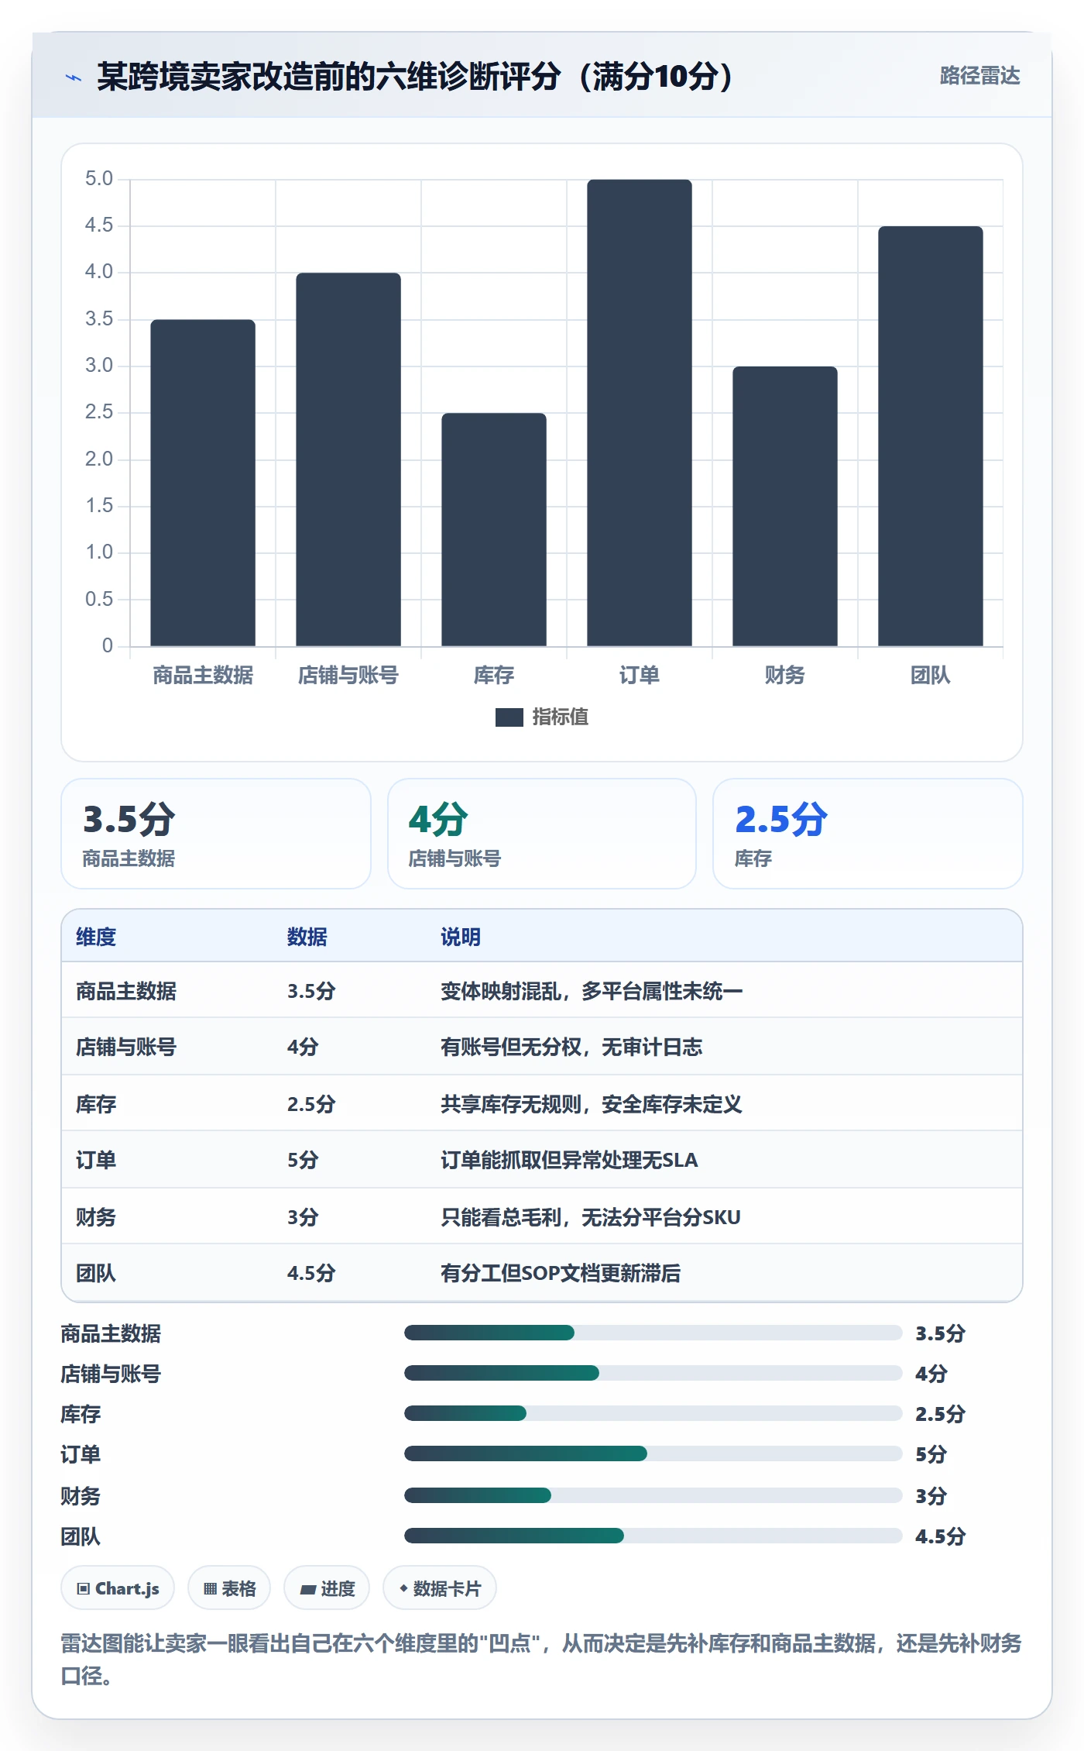
Task: Click the 财务 label in progress list
Action: click(81, 1496)
